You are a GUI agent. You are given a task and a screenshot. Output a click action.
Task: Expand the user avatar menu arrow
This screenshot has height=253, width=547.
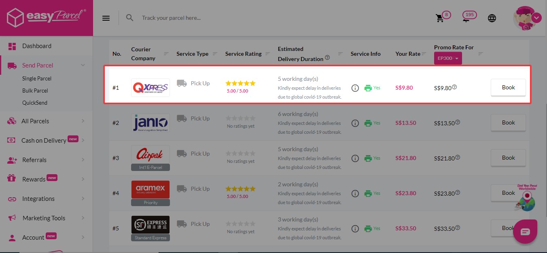536,18
